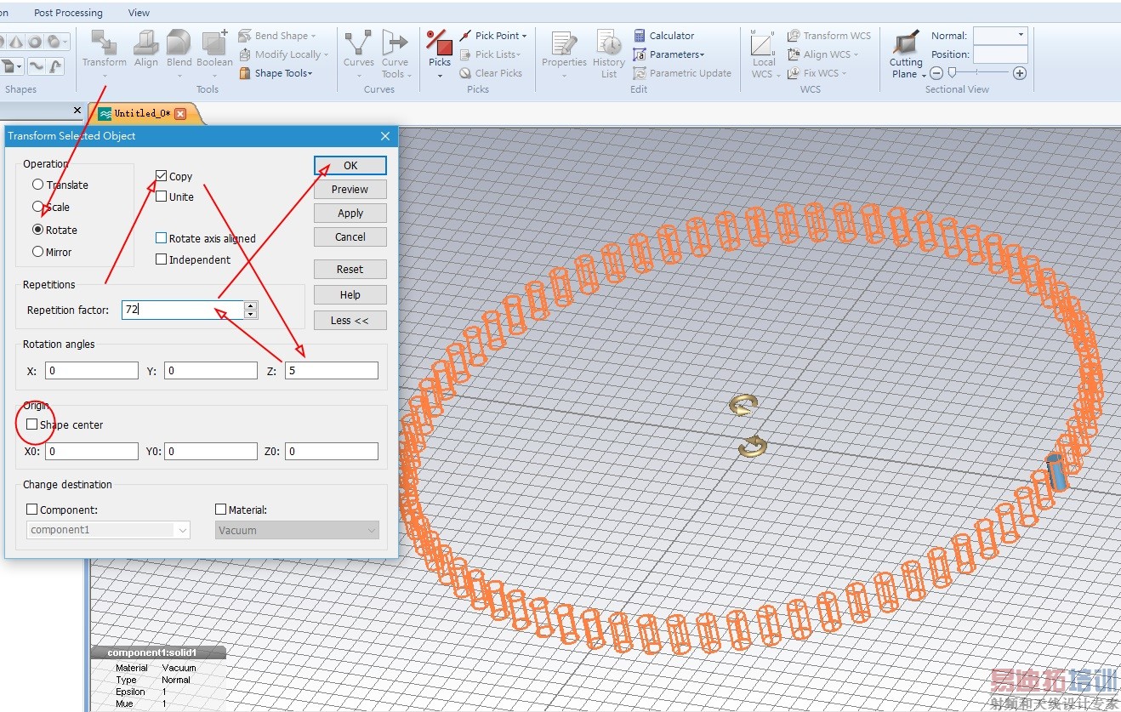This screenshot has height=712, width=1121.
Task: Close the Transform Selected Object dialog
Action: pyautogui.click(x=385, y=136)
